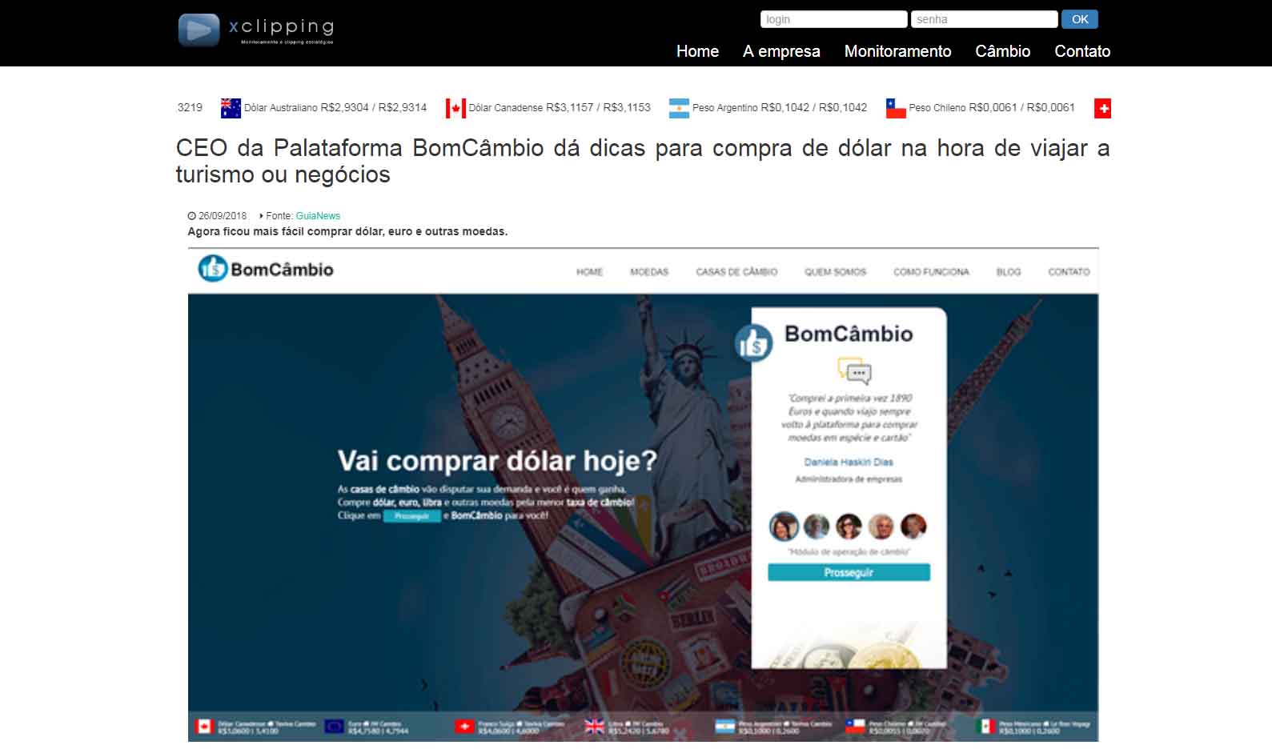
Task: Click the senha password field
Action: (984, 19)
